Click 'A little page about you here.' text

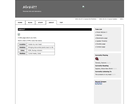pyautogui.click(x=27, y=38)
